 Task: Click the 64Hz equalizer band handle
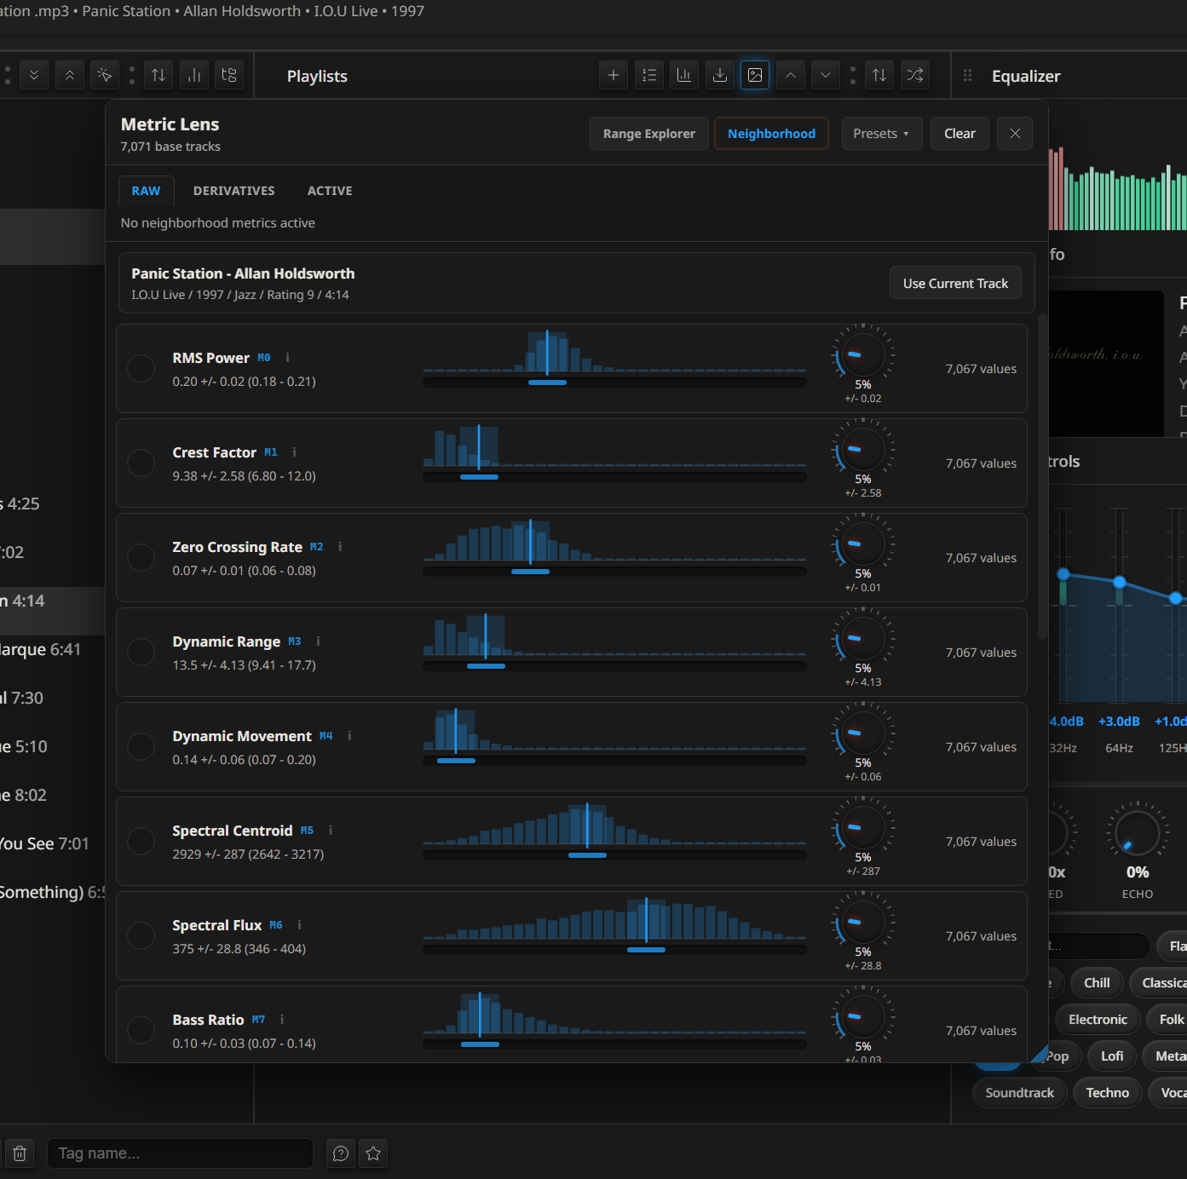pyautogui.click(x=1120, y=582)
